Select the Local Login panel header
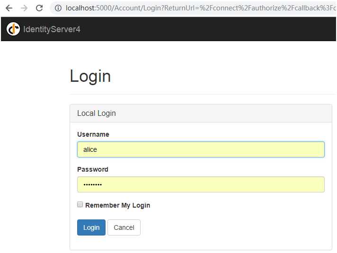 click(201, 113)
